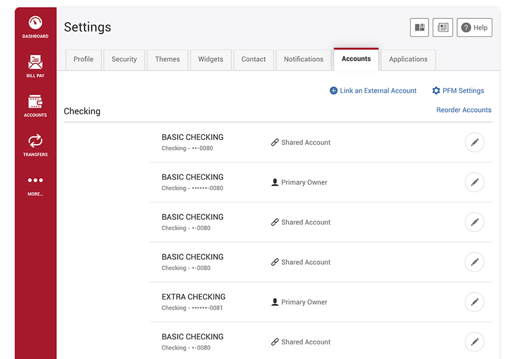Edit the first Basic Checking shared account
Screen dimensions: 514x359
click(475, 142)
